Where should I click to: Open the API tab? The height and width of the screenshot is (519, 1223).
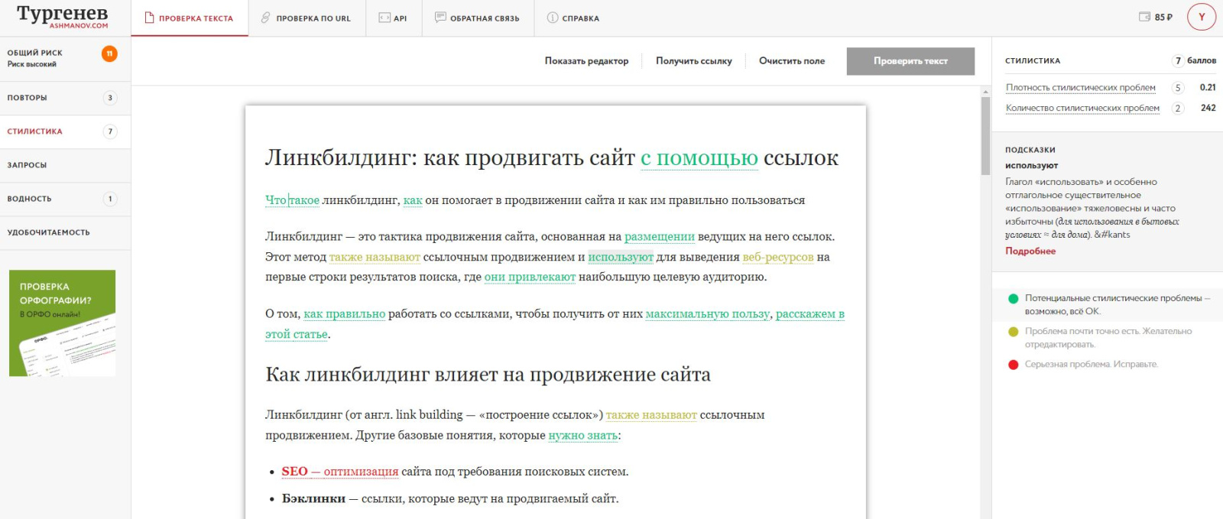point(393,18)
